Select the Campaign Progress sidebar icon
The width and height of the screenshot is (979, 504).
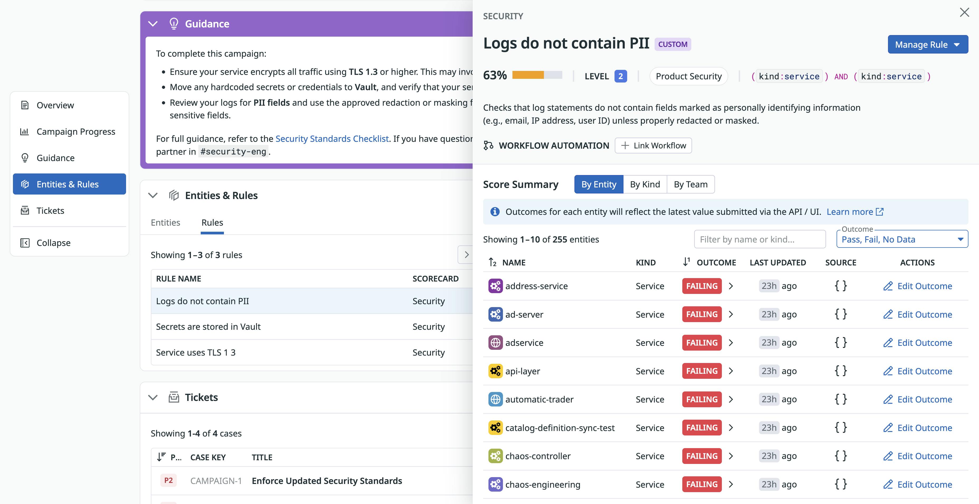click(x=24, y=132)
